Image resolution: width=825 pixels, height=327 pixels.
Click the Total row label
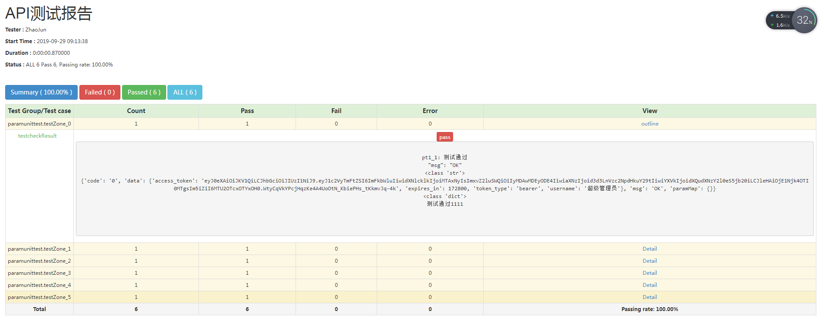coord(39,309)
